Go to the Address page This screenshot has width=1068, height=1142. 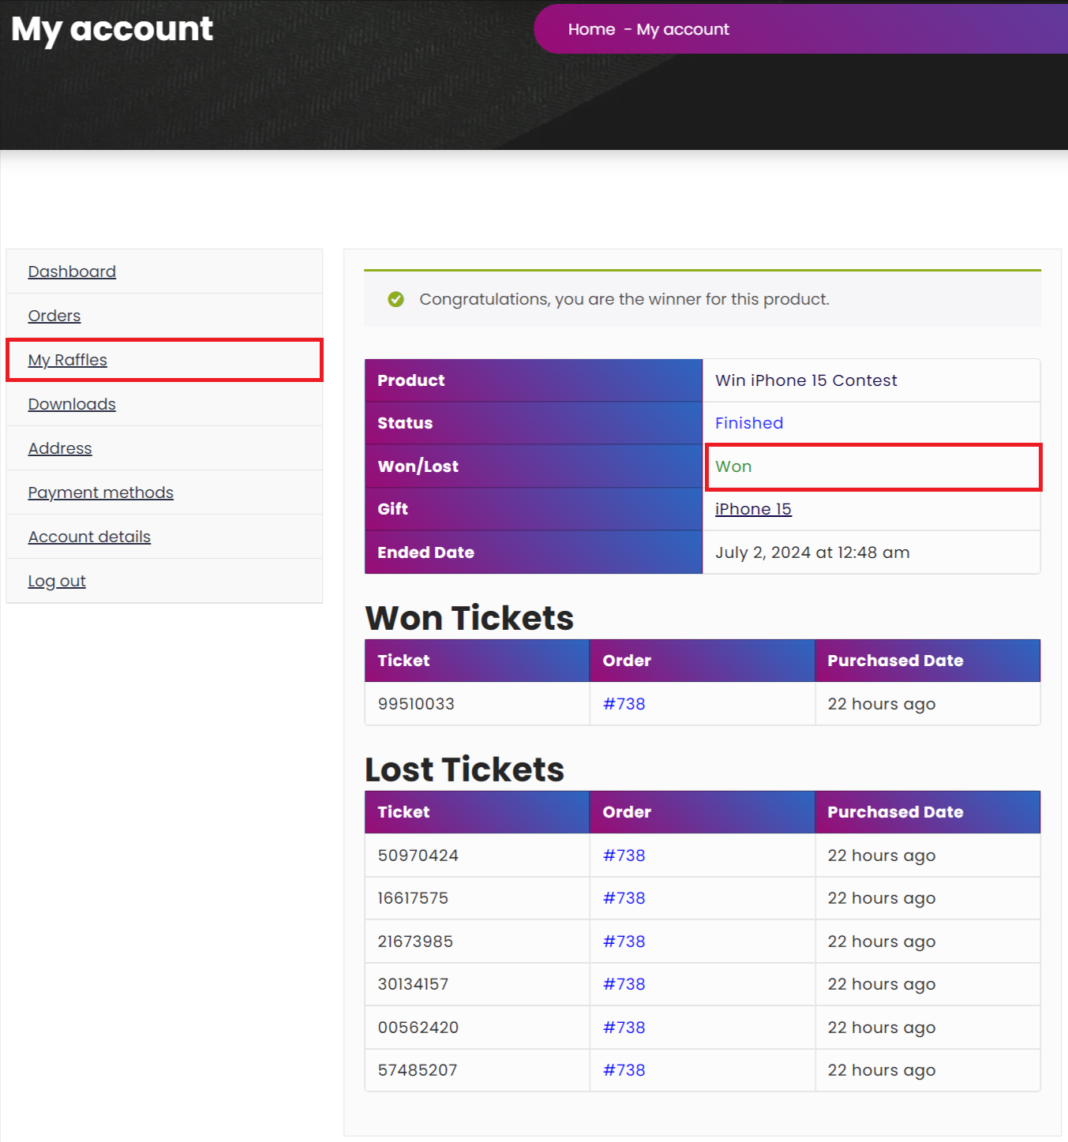(x=60, y=447)
